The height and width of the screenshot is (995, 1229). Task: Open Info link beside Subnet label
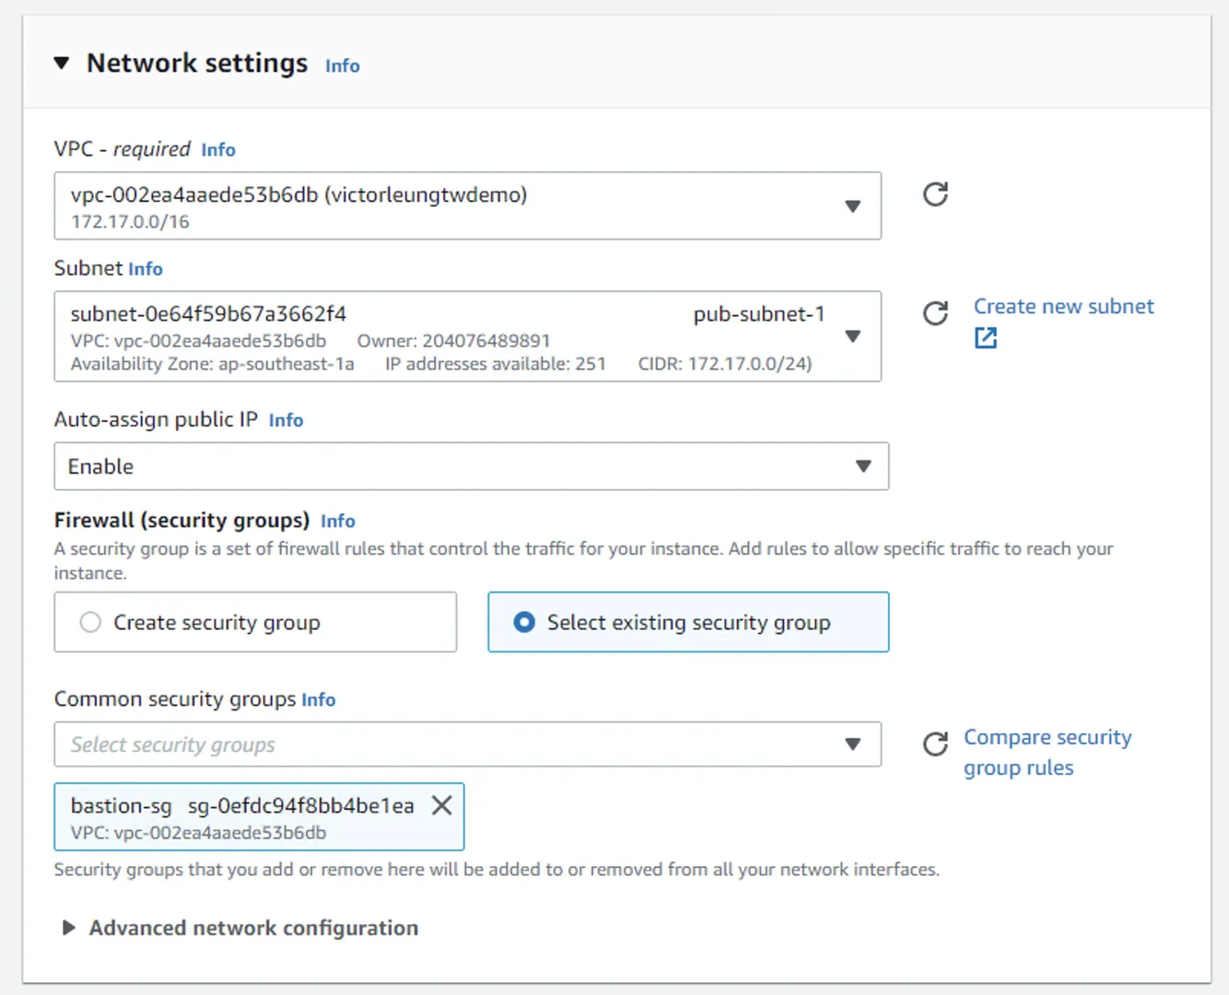click(146, 269)
